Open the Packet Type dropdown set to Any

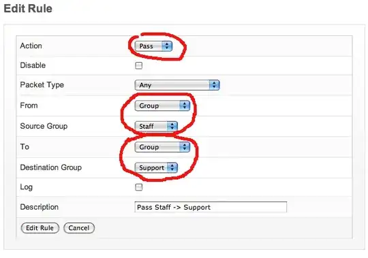click(177, 85)
